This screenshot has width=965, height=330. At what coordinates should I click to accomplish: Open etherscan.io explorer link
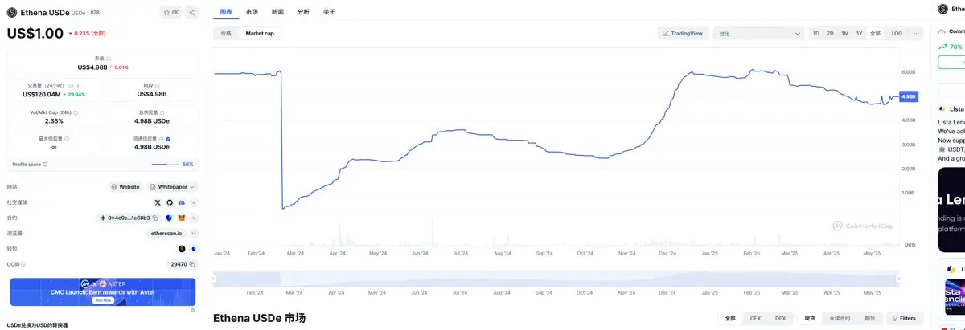166,233
